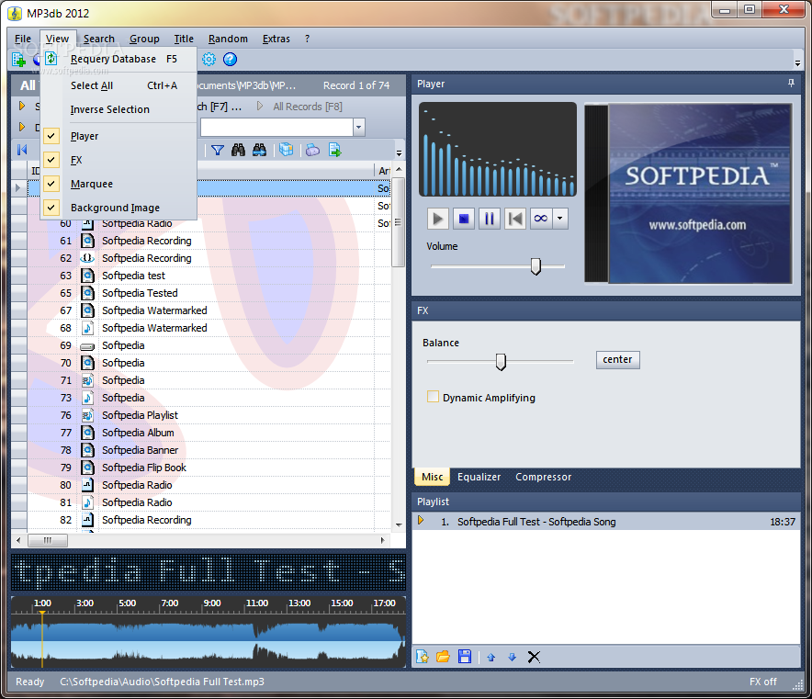The width and height of the screenshot is (812, 699).
Task: Stop playback with the blue square button
Action: [464, 219]
